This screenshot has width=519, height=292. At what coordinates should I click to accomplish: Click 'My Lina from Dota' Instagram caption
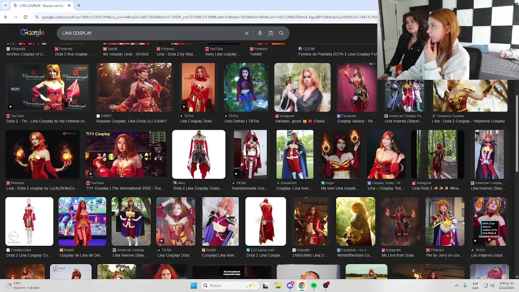click(400, 255)
